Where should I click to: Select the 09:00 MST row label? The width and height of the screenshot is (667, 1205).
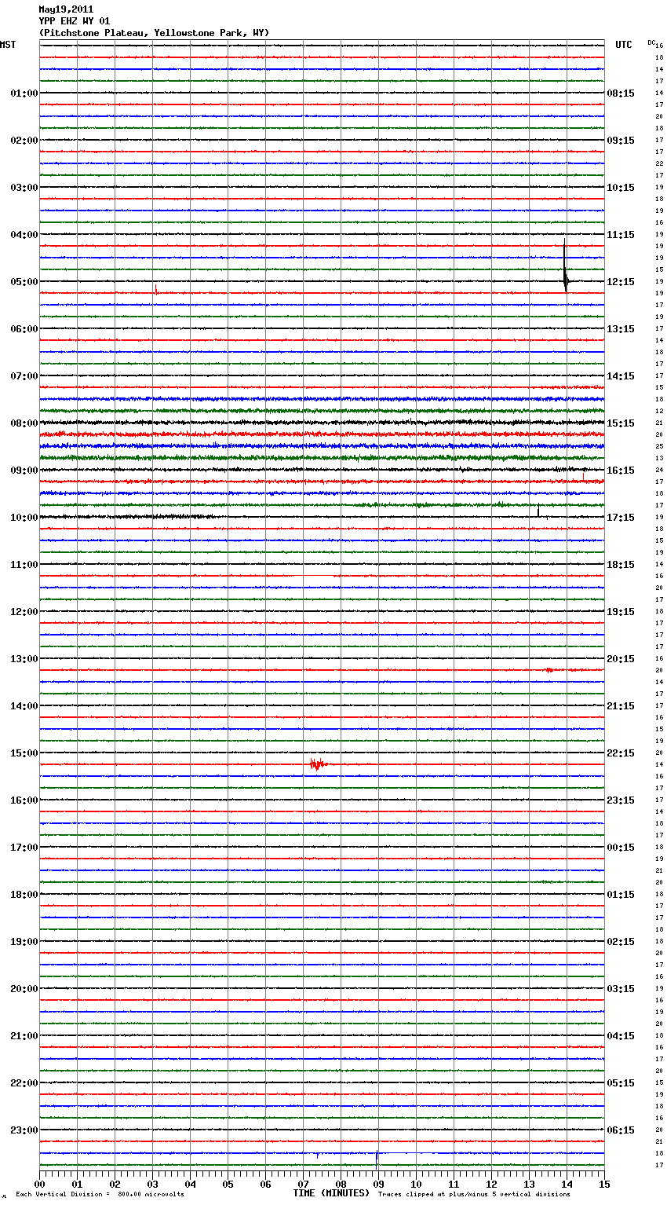pos(24,471)
